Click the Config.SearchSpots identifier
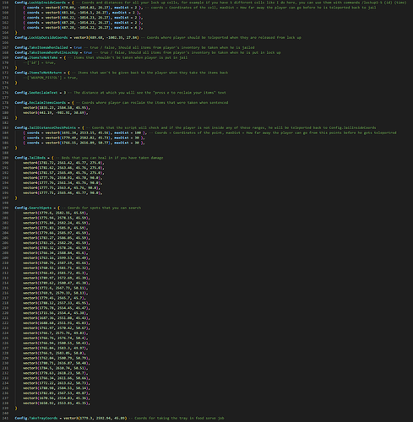 tap(33, 208)
